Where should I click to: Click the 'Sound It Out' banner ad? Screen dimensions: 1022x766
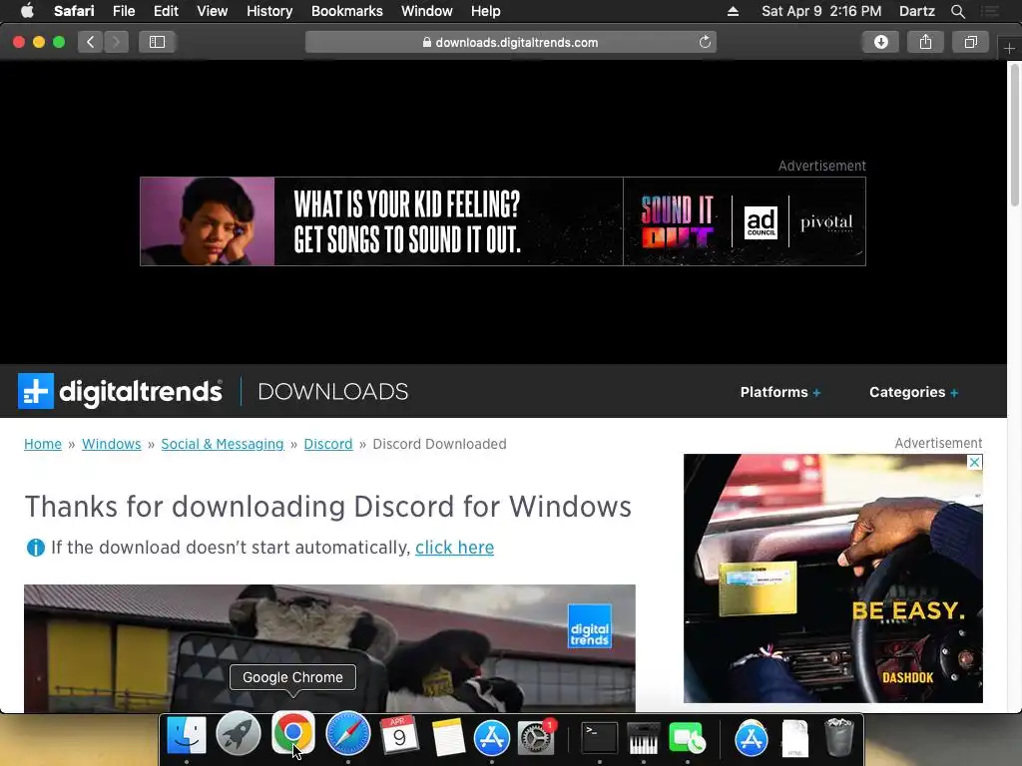point(503,221)
